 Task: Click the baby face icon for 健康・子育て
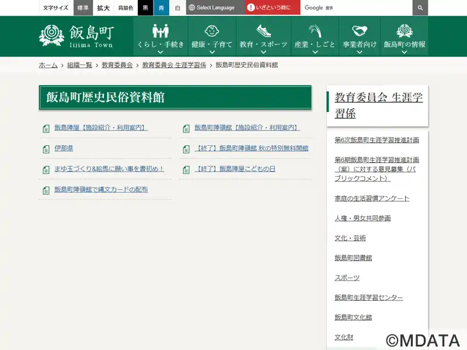pyautogui.click(x=212, y=30)
